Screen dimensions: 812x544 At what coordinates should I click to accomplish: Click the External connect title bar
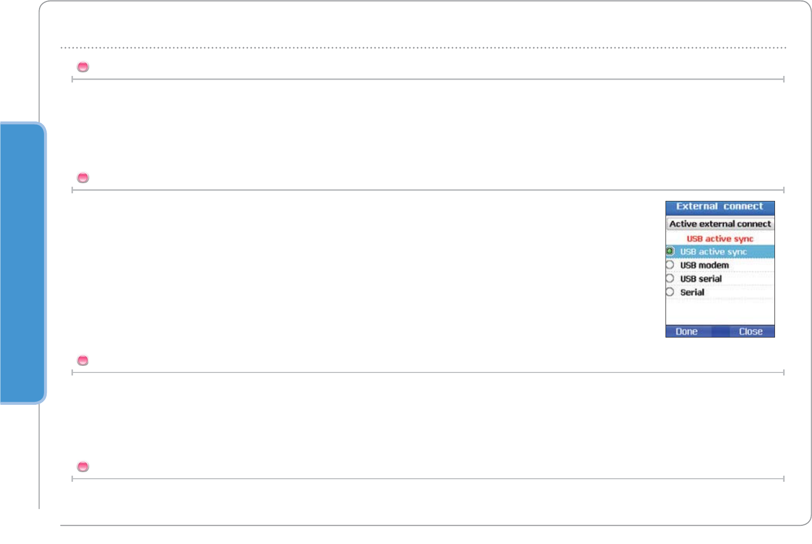pos(720,207)
